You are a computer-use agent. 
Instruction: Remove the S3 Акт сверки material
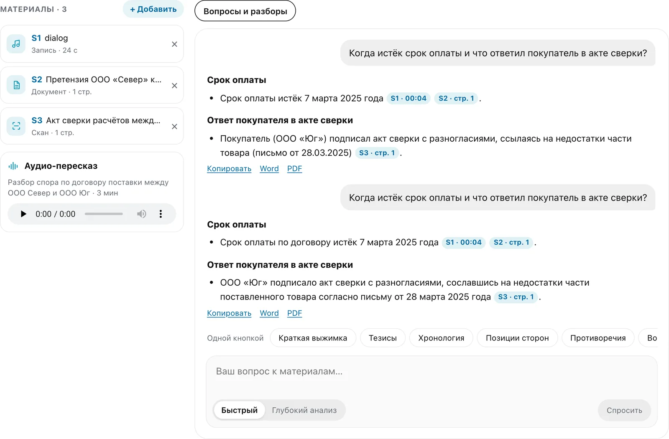(174, 127)
